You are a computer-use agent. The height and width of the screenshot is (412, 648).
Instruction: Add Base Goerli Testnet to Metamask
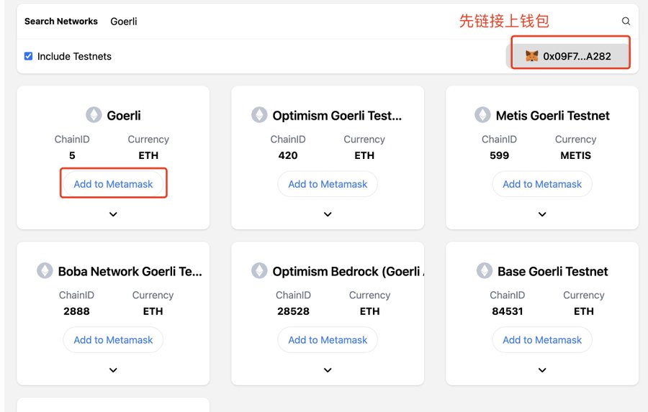coord(542,340)
